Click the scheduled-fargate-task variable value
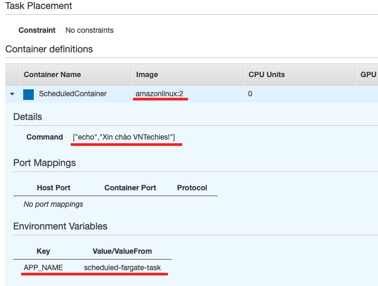Image resolution: width=378 pixels, height=286 pixels. (122, 267)
